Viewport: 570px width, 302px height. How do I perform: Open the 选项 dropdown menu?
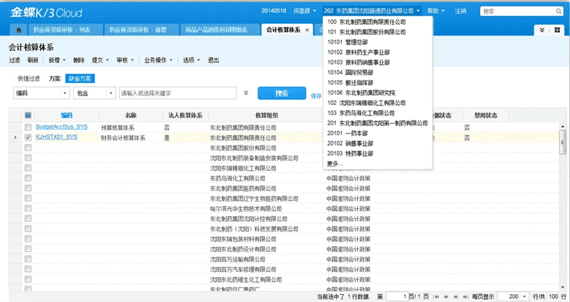coord(192,61)
